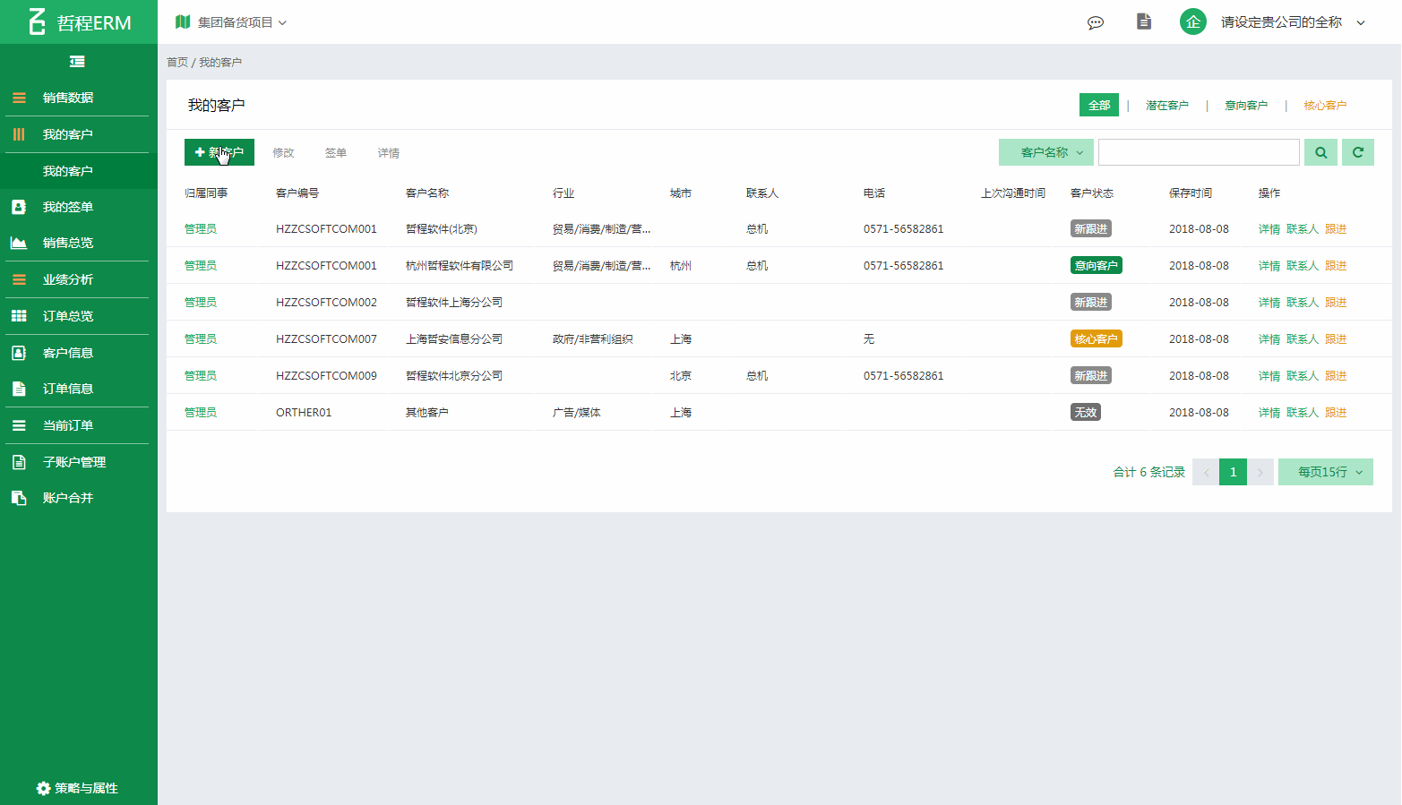The image size is (1402, 805).
Task: Select 我的签单 in sidebar menu
Action: point(68,207)
